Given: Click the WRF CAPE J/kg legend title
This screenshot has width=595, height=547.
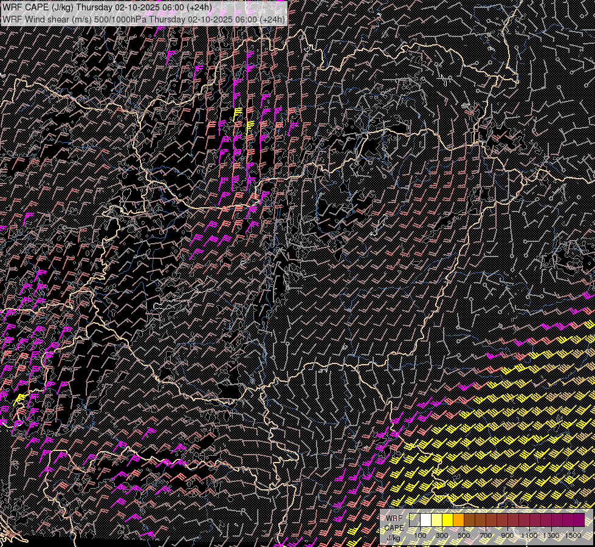Looking at the screenshot, I should click(x=394, y=528).
